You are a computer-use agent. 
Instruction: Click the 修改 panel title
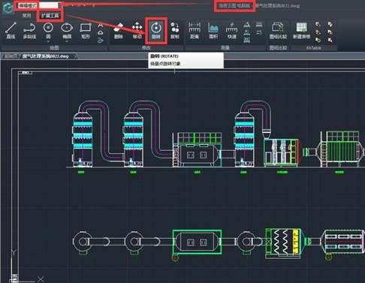146,47
